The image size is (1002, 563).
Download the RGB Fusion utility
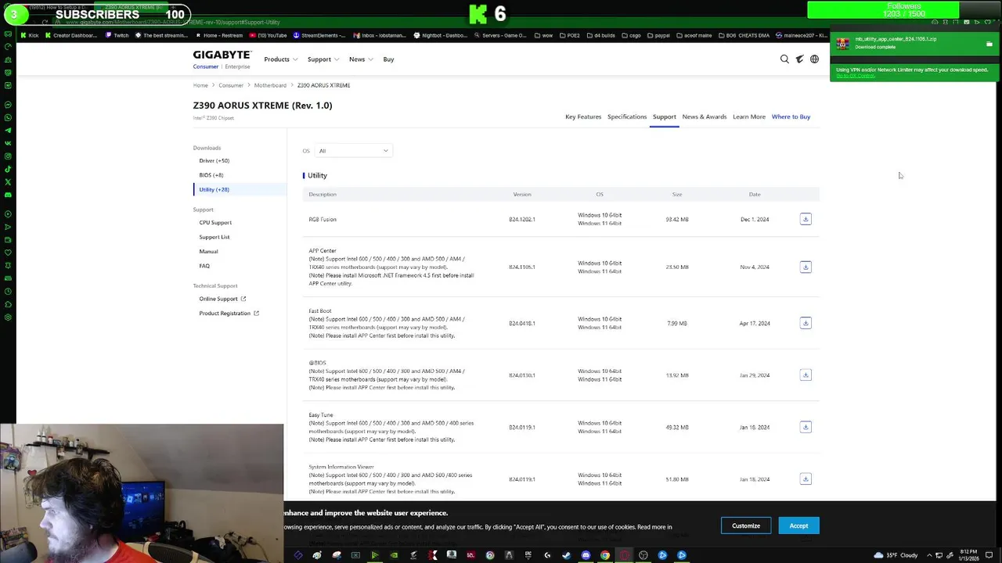pos(806,219)
